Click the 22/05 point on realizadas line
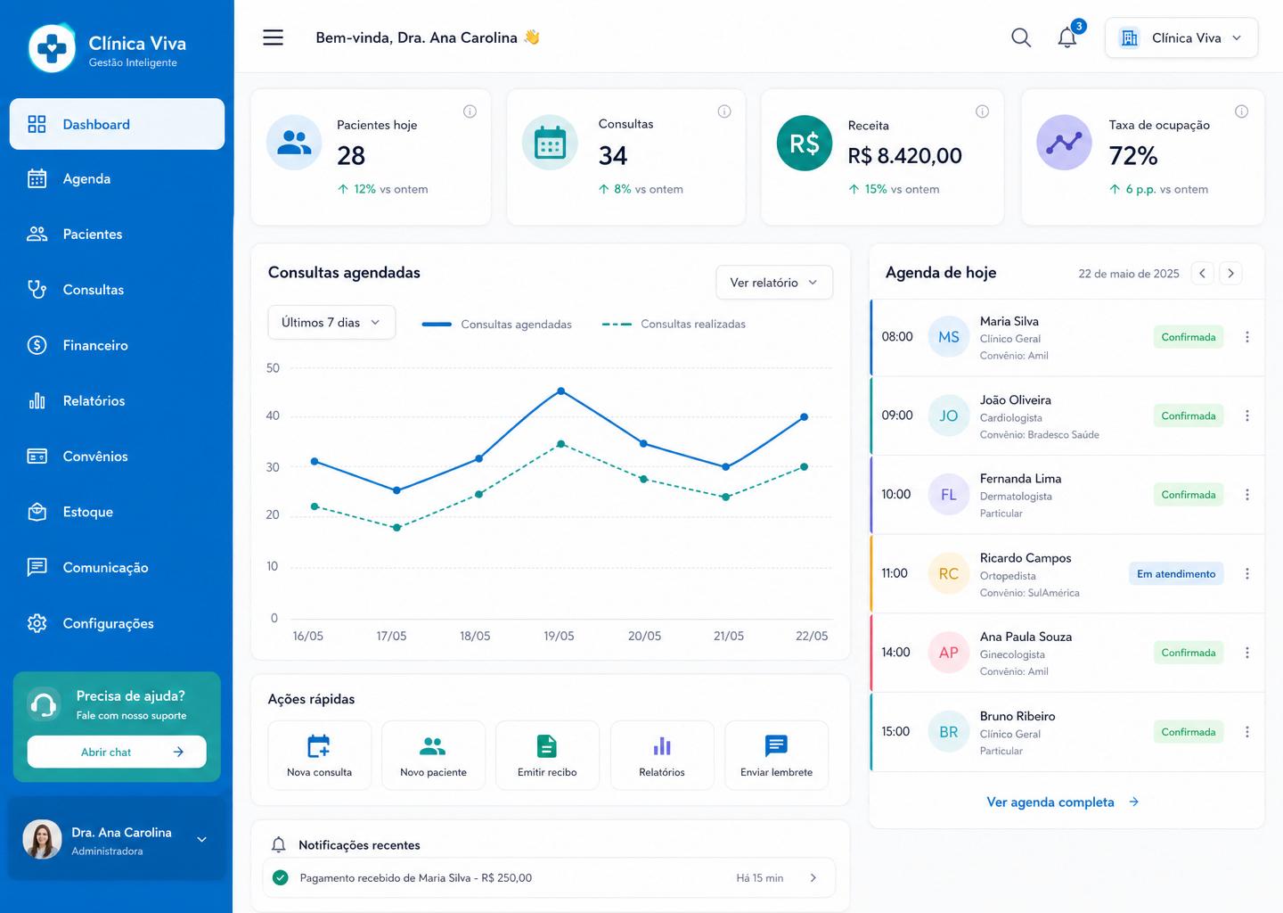1283x913 pixels. tap(805, 466)
